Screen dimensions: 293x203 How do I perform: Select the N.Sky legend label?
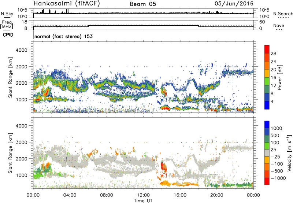click(7, 14)
